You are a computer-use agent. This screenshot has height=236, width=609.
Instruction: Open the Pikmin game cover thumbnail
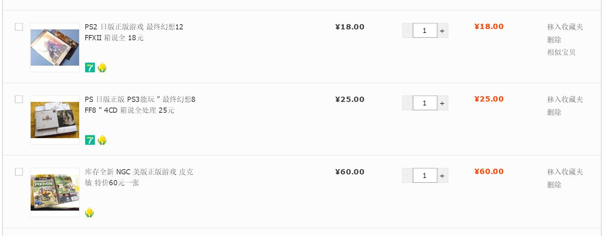point(55,193)
